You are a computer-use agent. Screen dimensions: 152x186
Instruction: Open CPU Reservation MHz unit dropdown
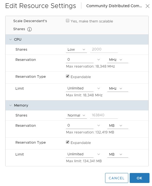118,60
